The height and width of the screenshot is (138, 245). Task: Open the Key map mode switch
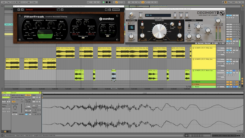tap(228, 2)
